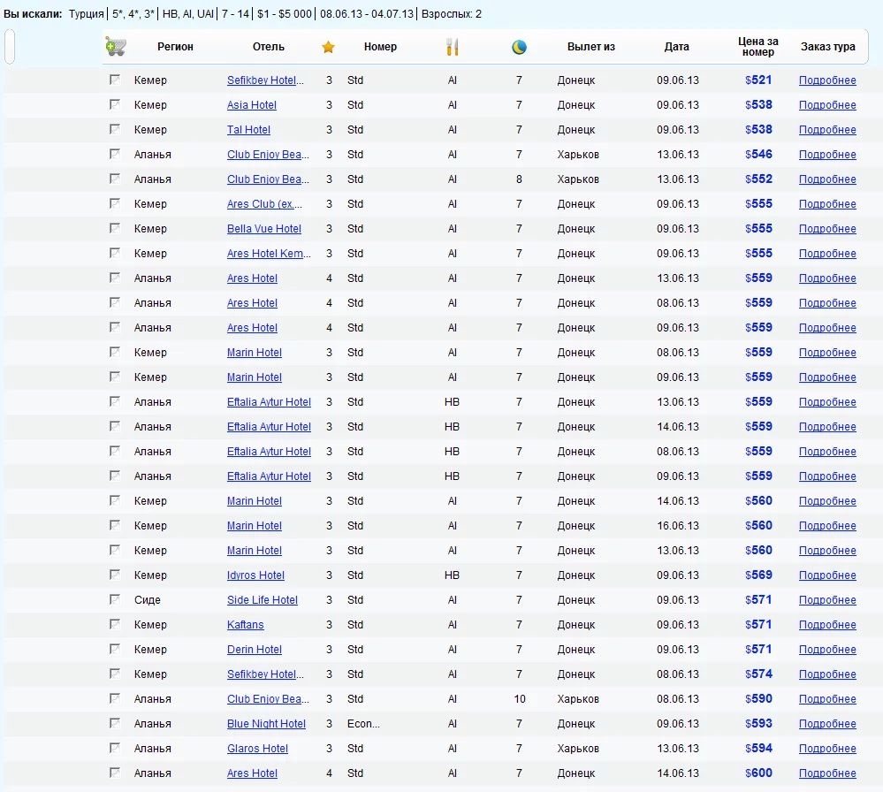
Task: Open the Glaros Hotel link
Action: point(257,749)
